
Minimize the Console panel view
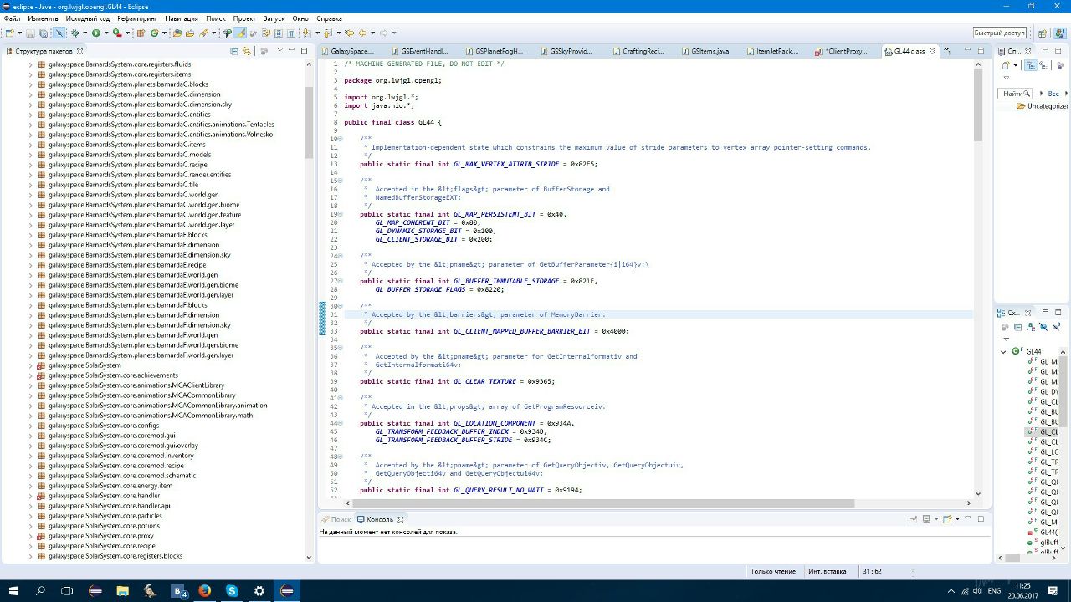coord(968,519)
